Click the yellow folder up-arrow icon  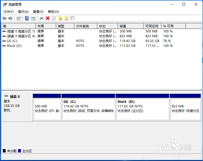coord(60,18)
